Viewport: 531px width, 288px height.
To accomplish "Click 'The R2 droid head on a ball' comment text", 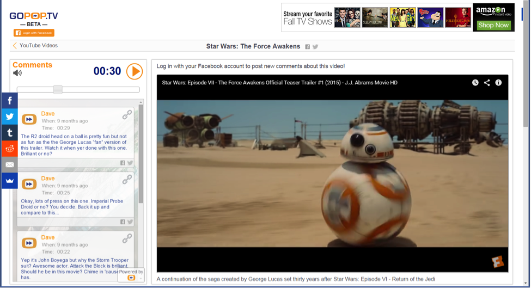I will coord(74,145).
